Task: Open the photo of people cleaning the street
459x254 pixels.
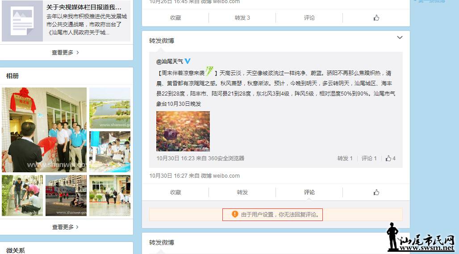Action: point(22,196)
